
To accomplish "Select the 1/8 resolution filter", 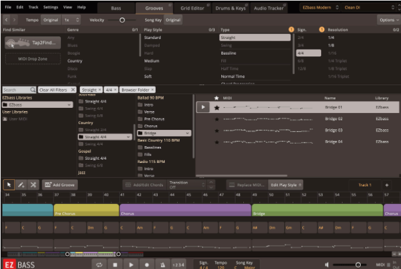I will (331, 45).
